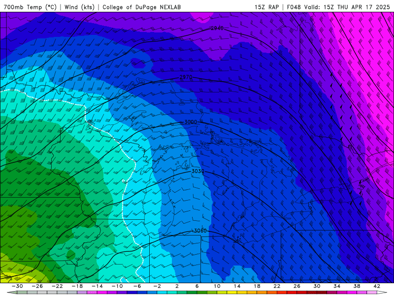Click the 22 value on the color scale
394x295 pixels.
point(277,286)
